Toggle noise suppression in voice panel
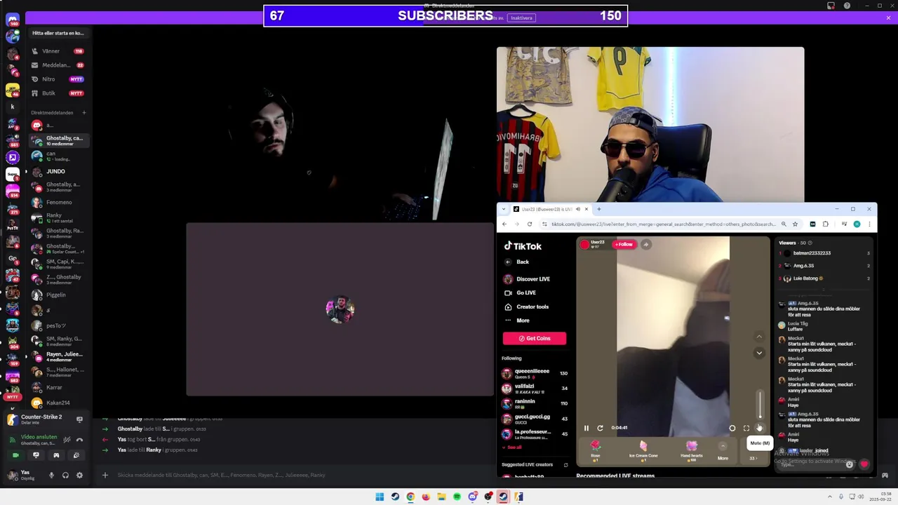Screen dimensions: 898x505 pyautogui.click(x=67, y=440)
